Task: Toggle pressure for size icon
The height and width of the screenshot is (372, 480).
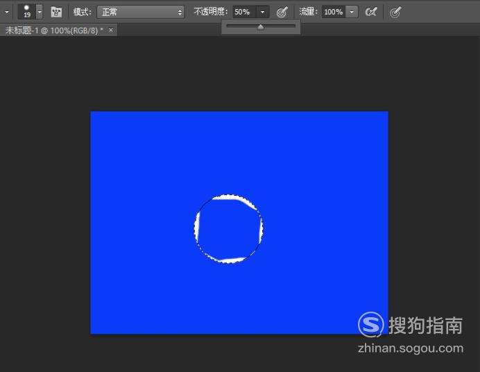Action: (395, 12)
